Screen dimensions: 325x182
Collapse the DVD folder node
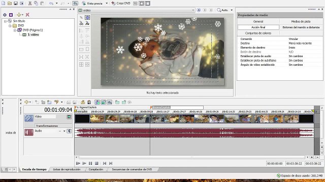point(10,26)
